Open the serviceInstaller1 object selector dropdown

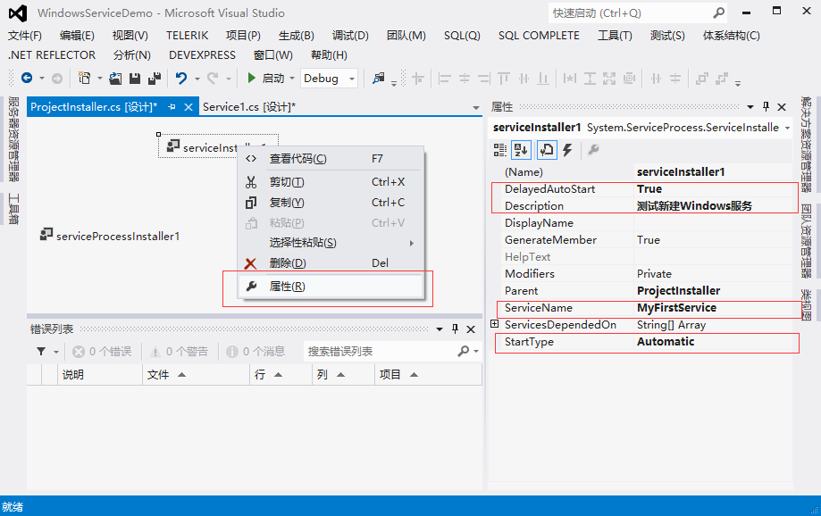click(787, 128)
